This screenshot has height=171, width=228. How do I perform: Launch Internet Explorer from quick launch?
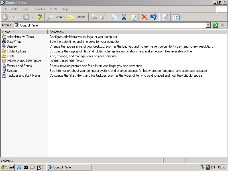tap(19, 167)
